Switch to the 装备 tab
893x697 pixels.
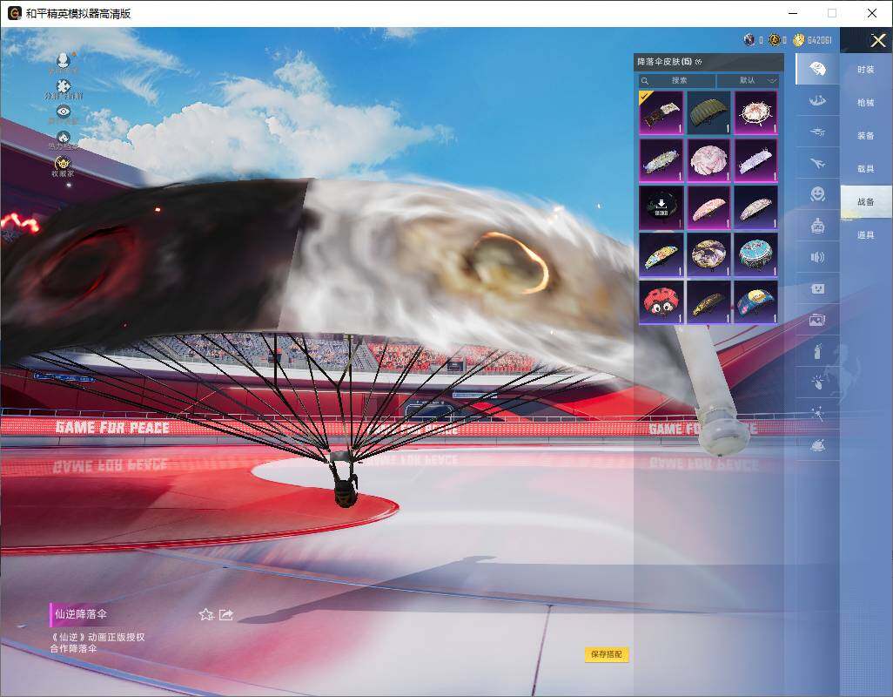click(x=866, y=136)
